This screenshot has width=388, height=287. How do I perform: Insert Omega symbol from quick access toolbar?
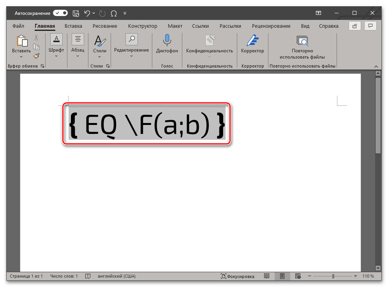114,13
